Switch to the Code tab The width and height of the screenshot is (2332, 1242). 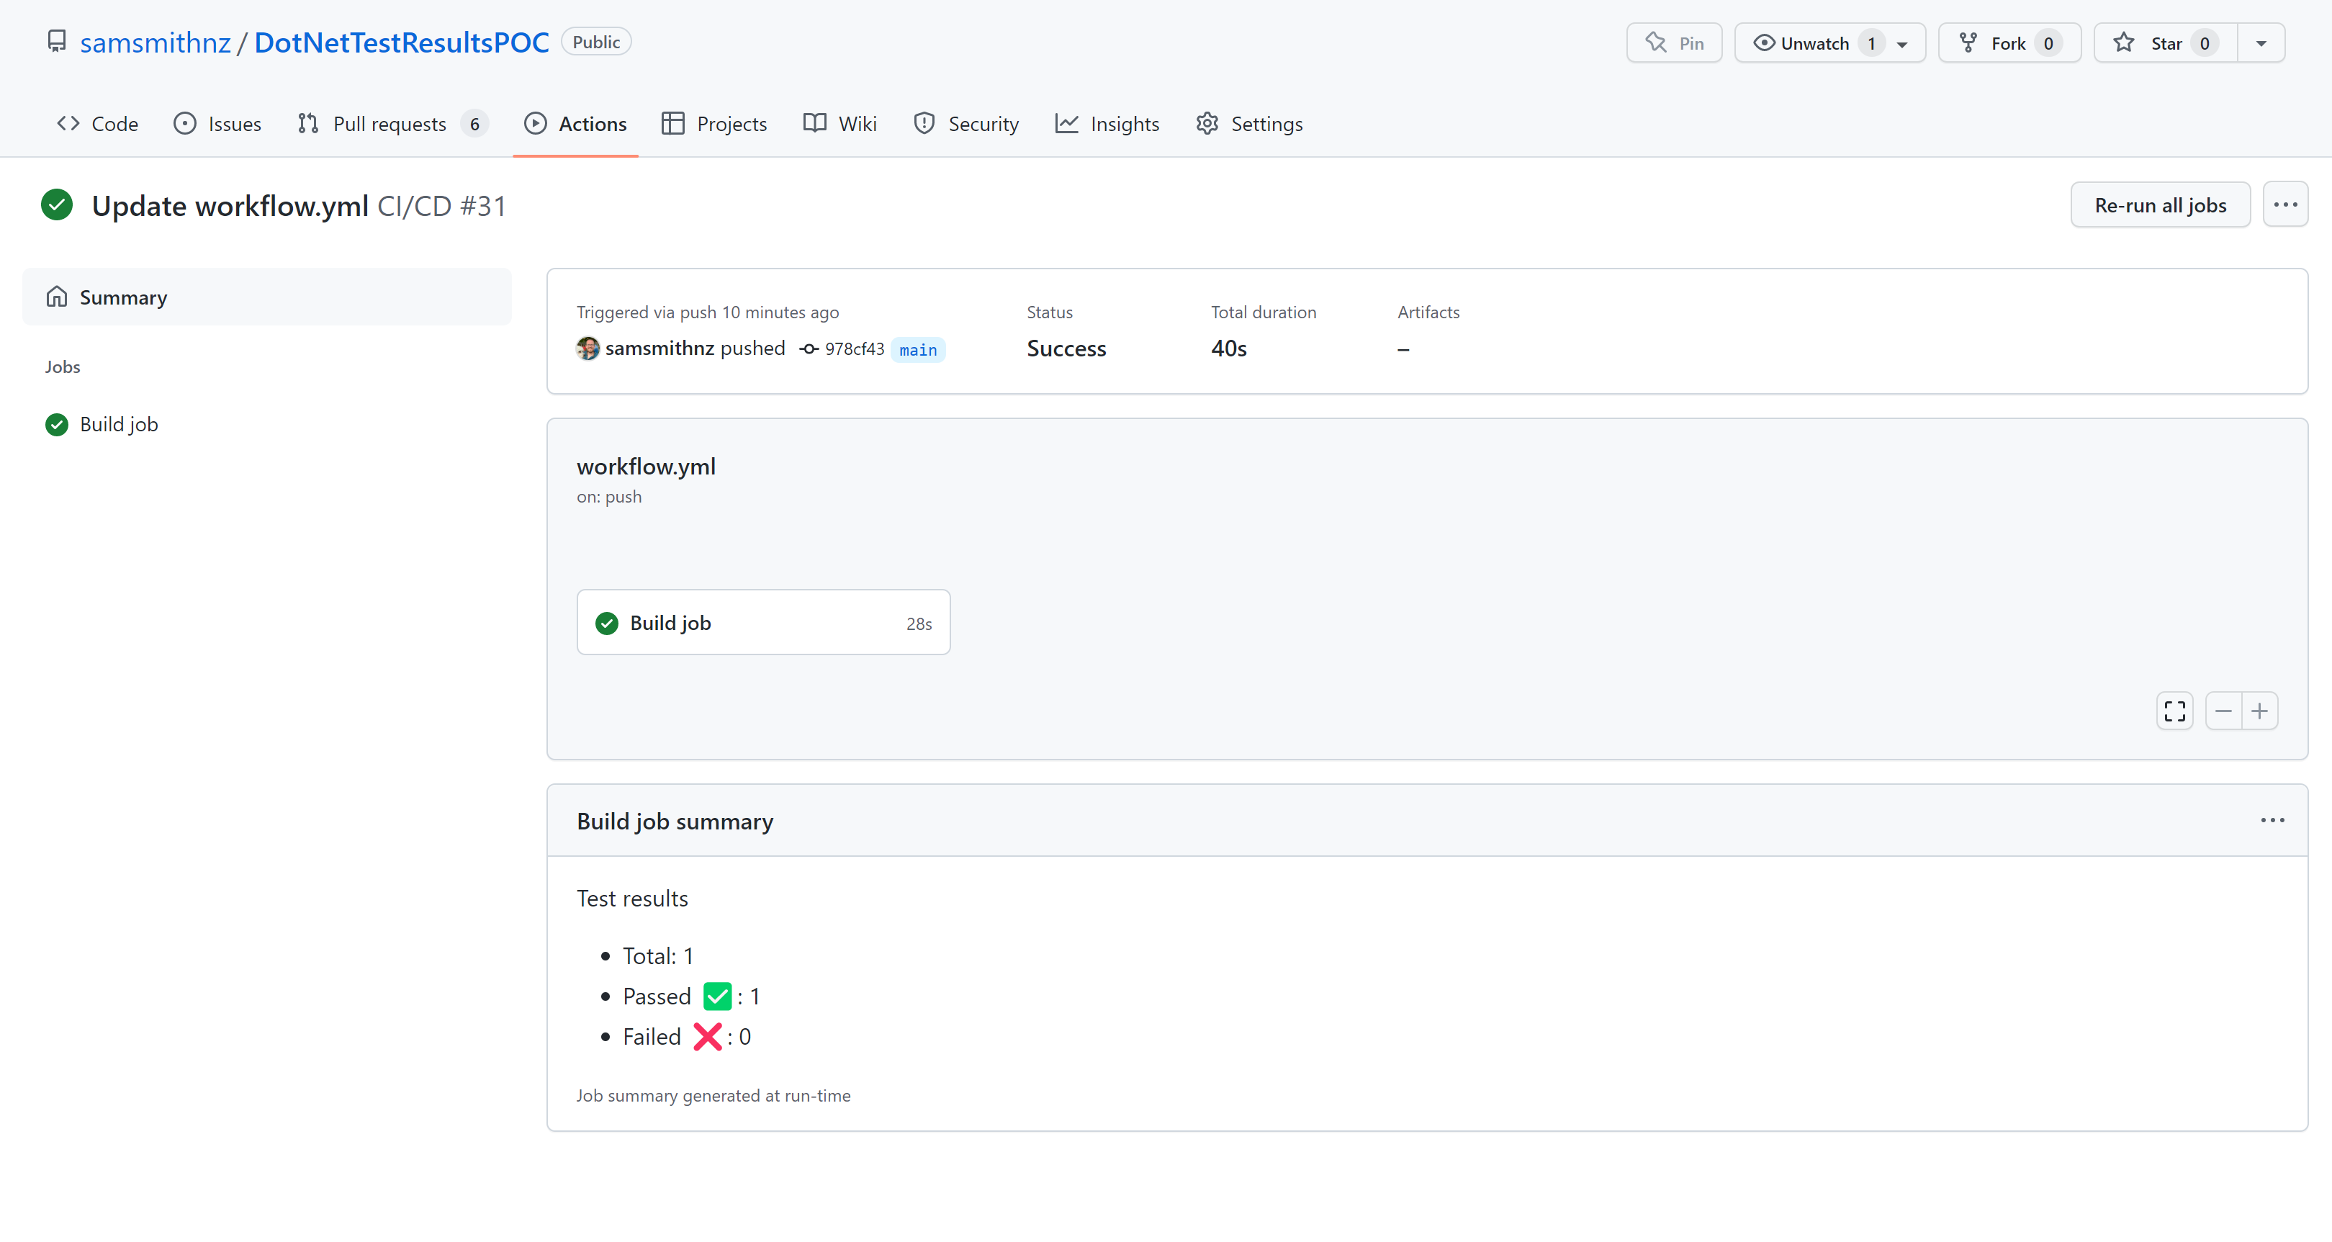pyautogui.click(x=98, y=124)
